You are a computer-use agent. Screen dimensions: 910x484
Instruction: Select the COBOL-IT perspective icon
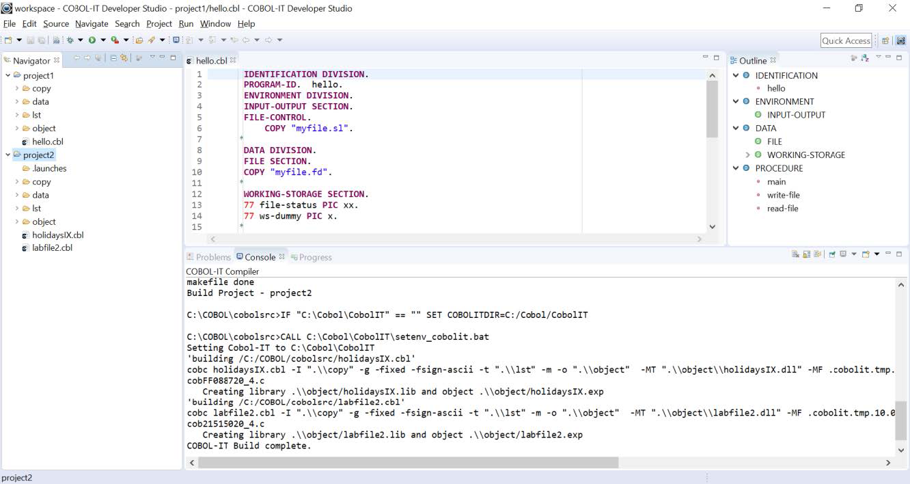pos(900,40)
